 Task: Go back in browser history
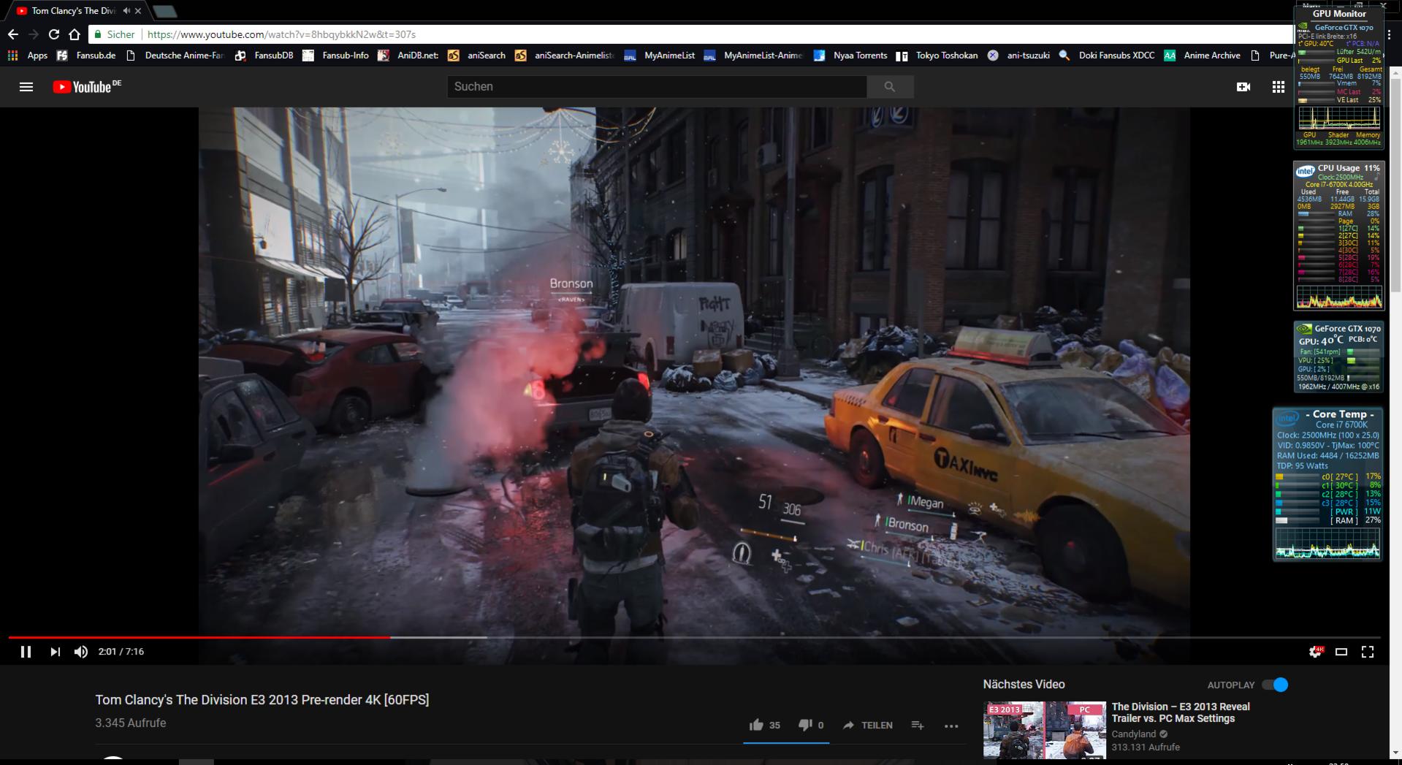[x=13, y=34]
